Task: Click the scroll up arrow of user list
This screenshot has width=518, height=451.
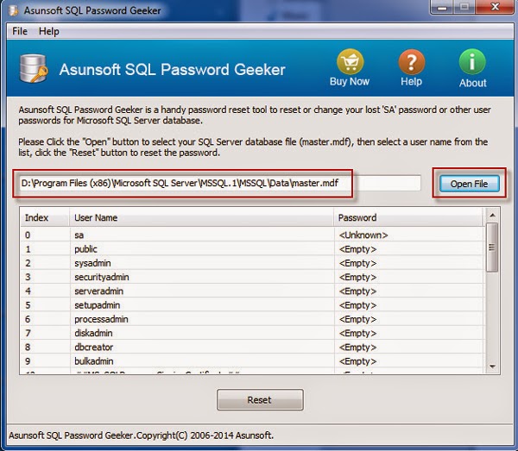Action: pyautogui.click(x=492, y=216)
